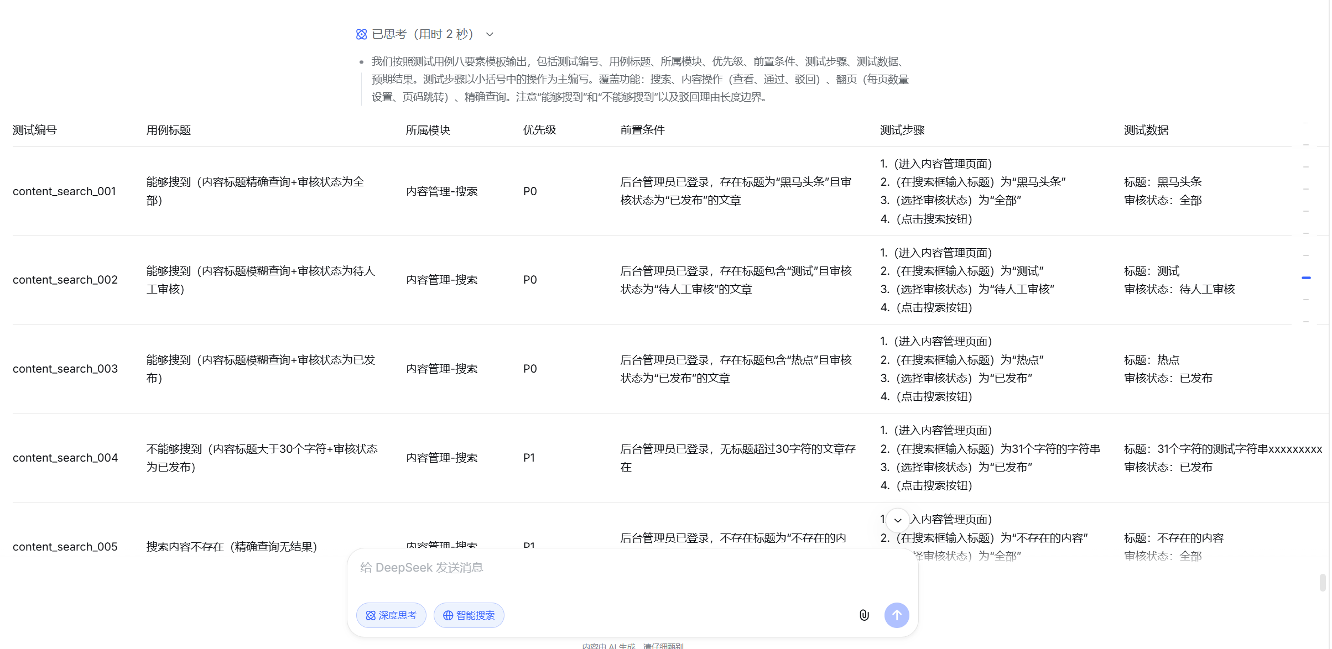Click the P1 priority of content_search_004
This screenshot has height=649, width=1332.
click(529, 458)
